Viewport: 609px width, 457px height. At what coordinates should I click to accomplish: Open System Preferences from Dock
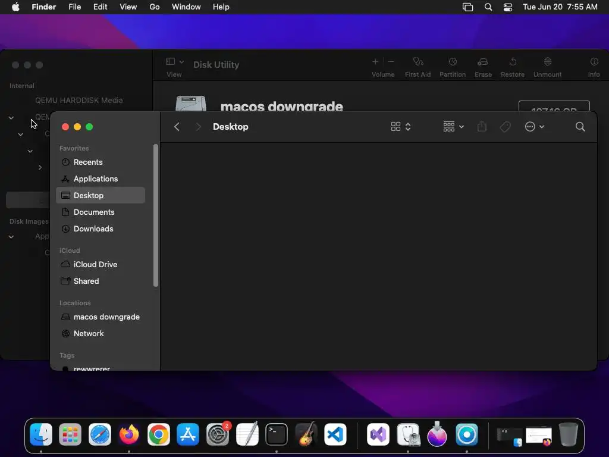pos(218,434)
